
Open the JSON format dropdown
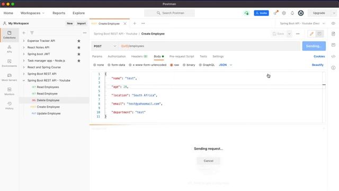tap(225, 65)
